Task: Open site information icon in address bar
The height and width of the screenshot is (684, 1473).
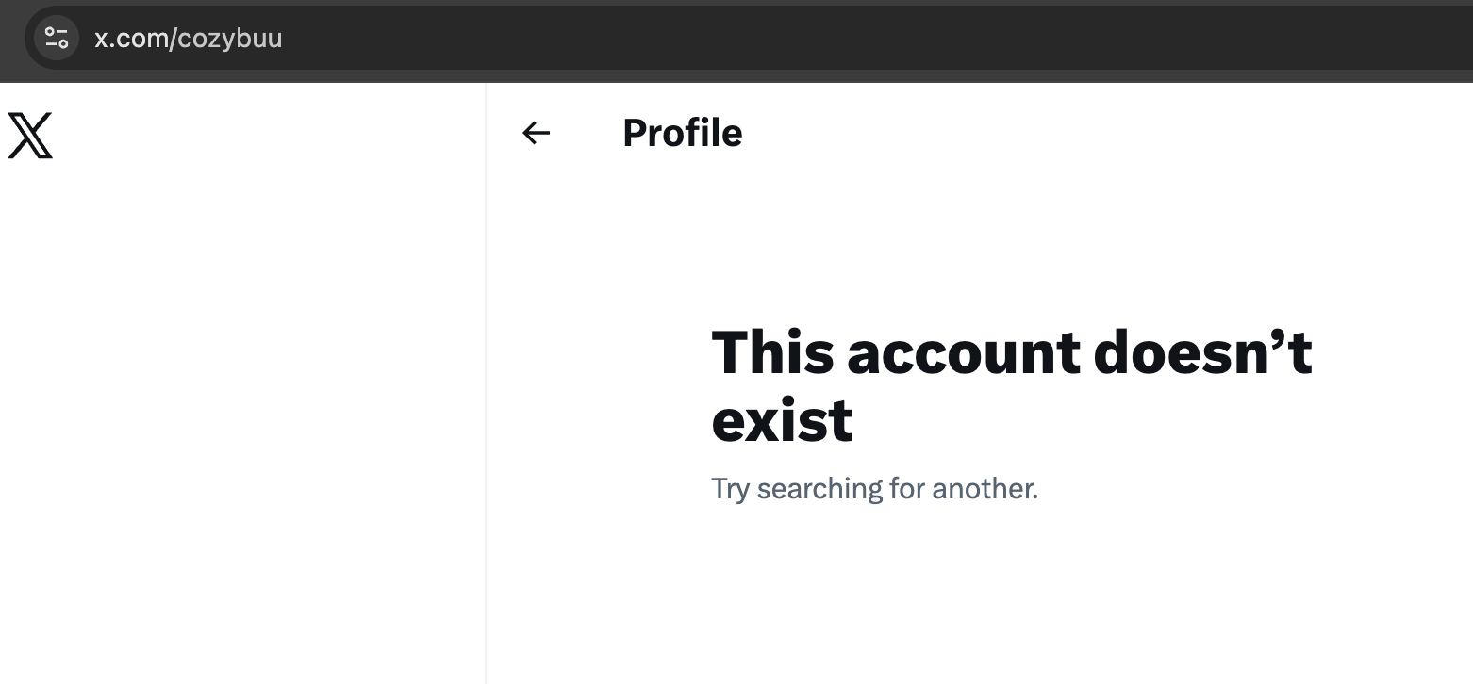Action: (x=57, y=39)
